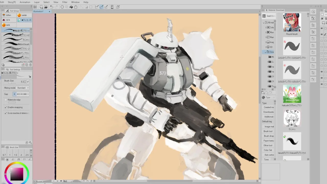Image resolution: width=327 pixels, height=184 pixels.
Task: Click the delete sub tool trash icon
Action: [30, 65]
